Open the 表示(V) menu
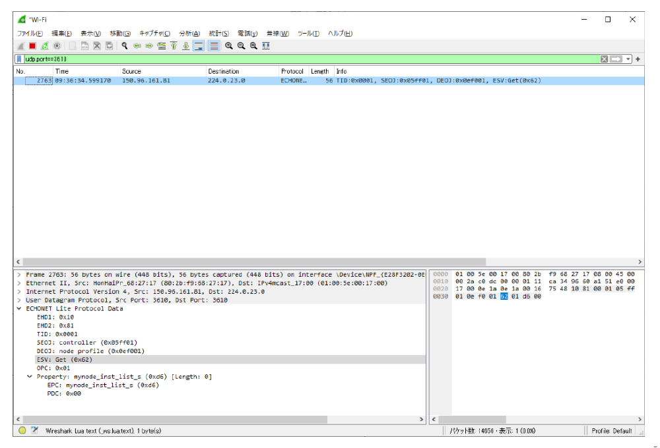The height and width of the screenshot is (448, 660). 90,33
